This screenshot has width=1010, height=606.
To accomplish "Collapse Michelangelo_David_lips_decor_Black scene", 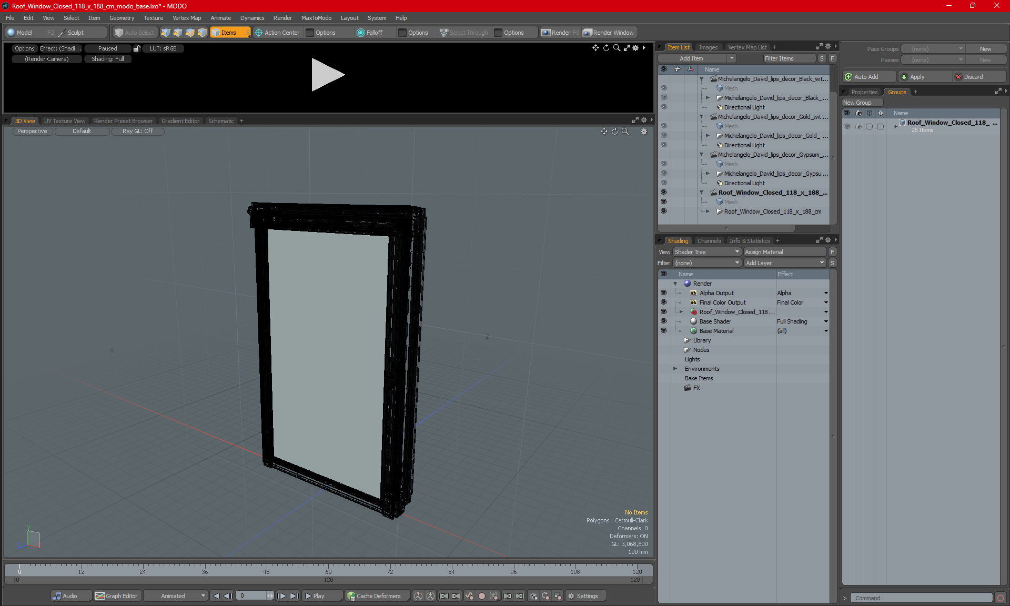I will [701, 79].
